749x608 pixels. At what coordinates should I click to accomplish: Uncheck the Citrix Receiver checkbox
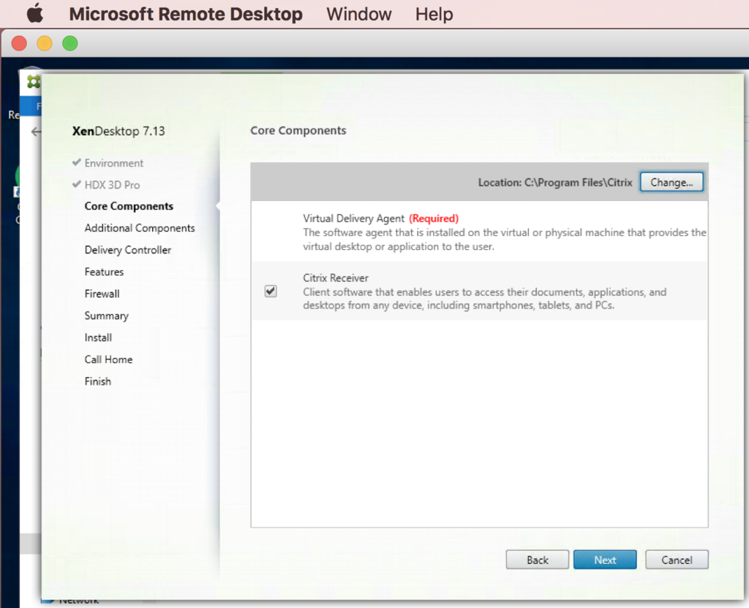(x=271, y=291)
